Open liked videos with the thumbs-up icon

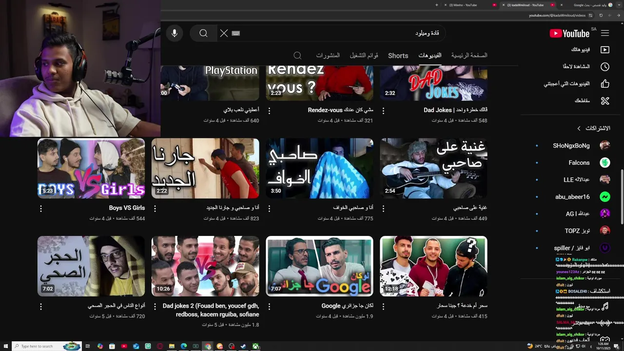click(605, 84)
